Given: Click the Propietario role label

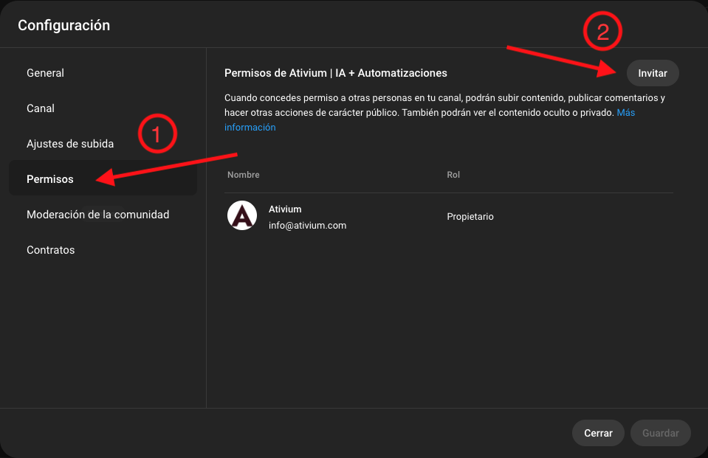Looking at the screenshot, I should pyautogui.click(x=470, y=217).
